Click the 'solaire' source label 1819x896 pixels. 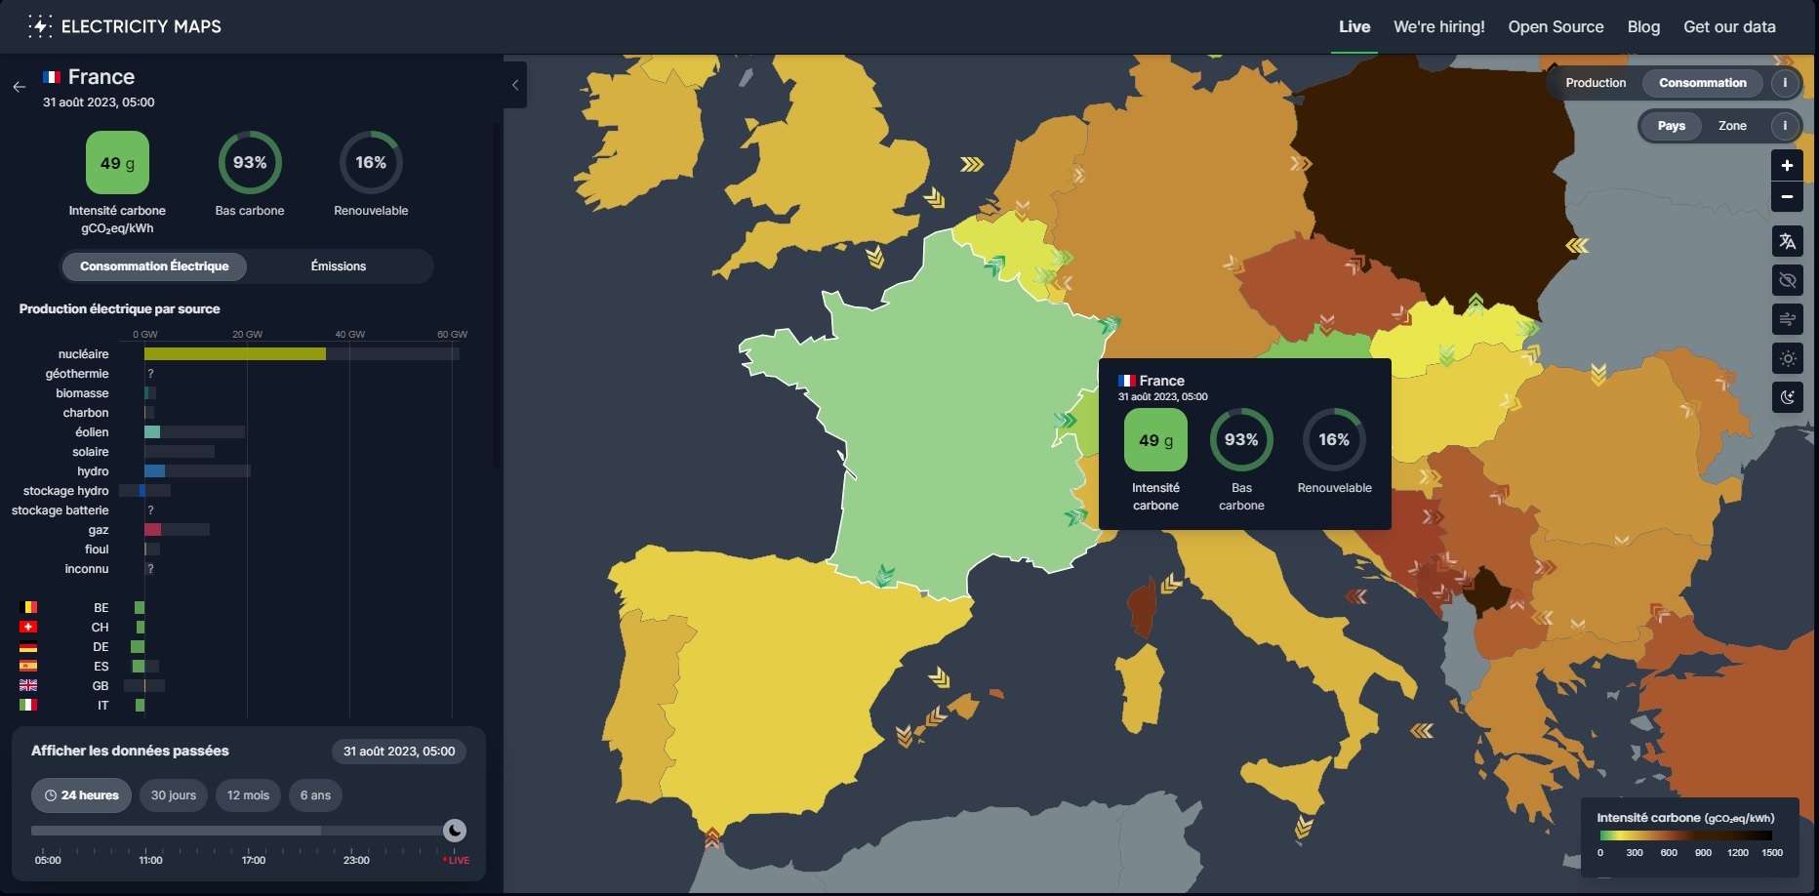[x=91, y=452]
